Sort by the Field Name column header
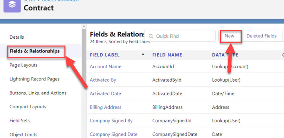Image resolution: width=284 pixels, height=138 pixels. click(x=167, y=55)
